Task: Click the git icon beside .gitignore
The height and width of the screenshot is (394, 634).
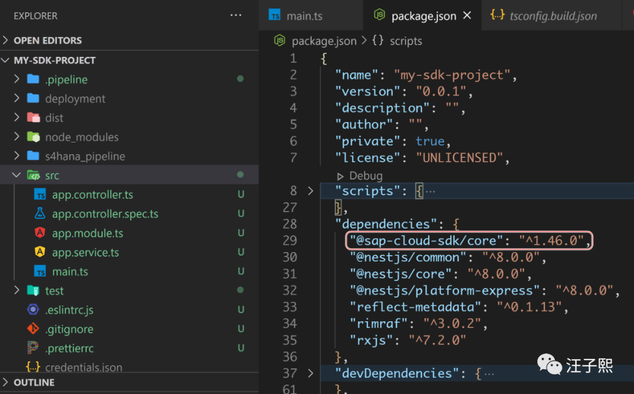Action: click(x=33, y=329)
